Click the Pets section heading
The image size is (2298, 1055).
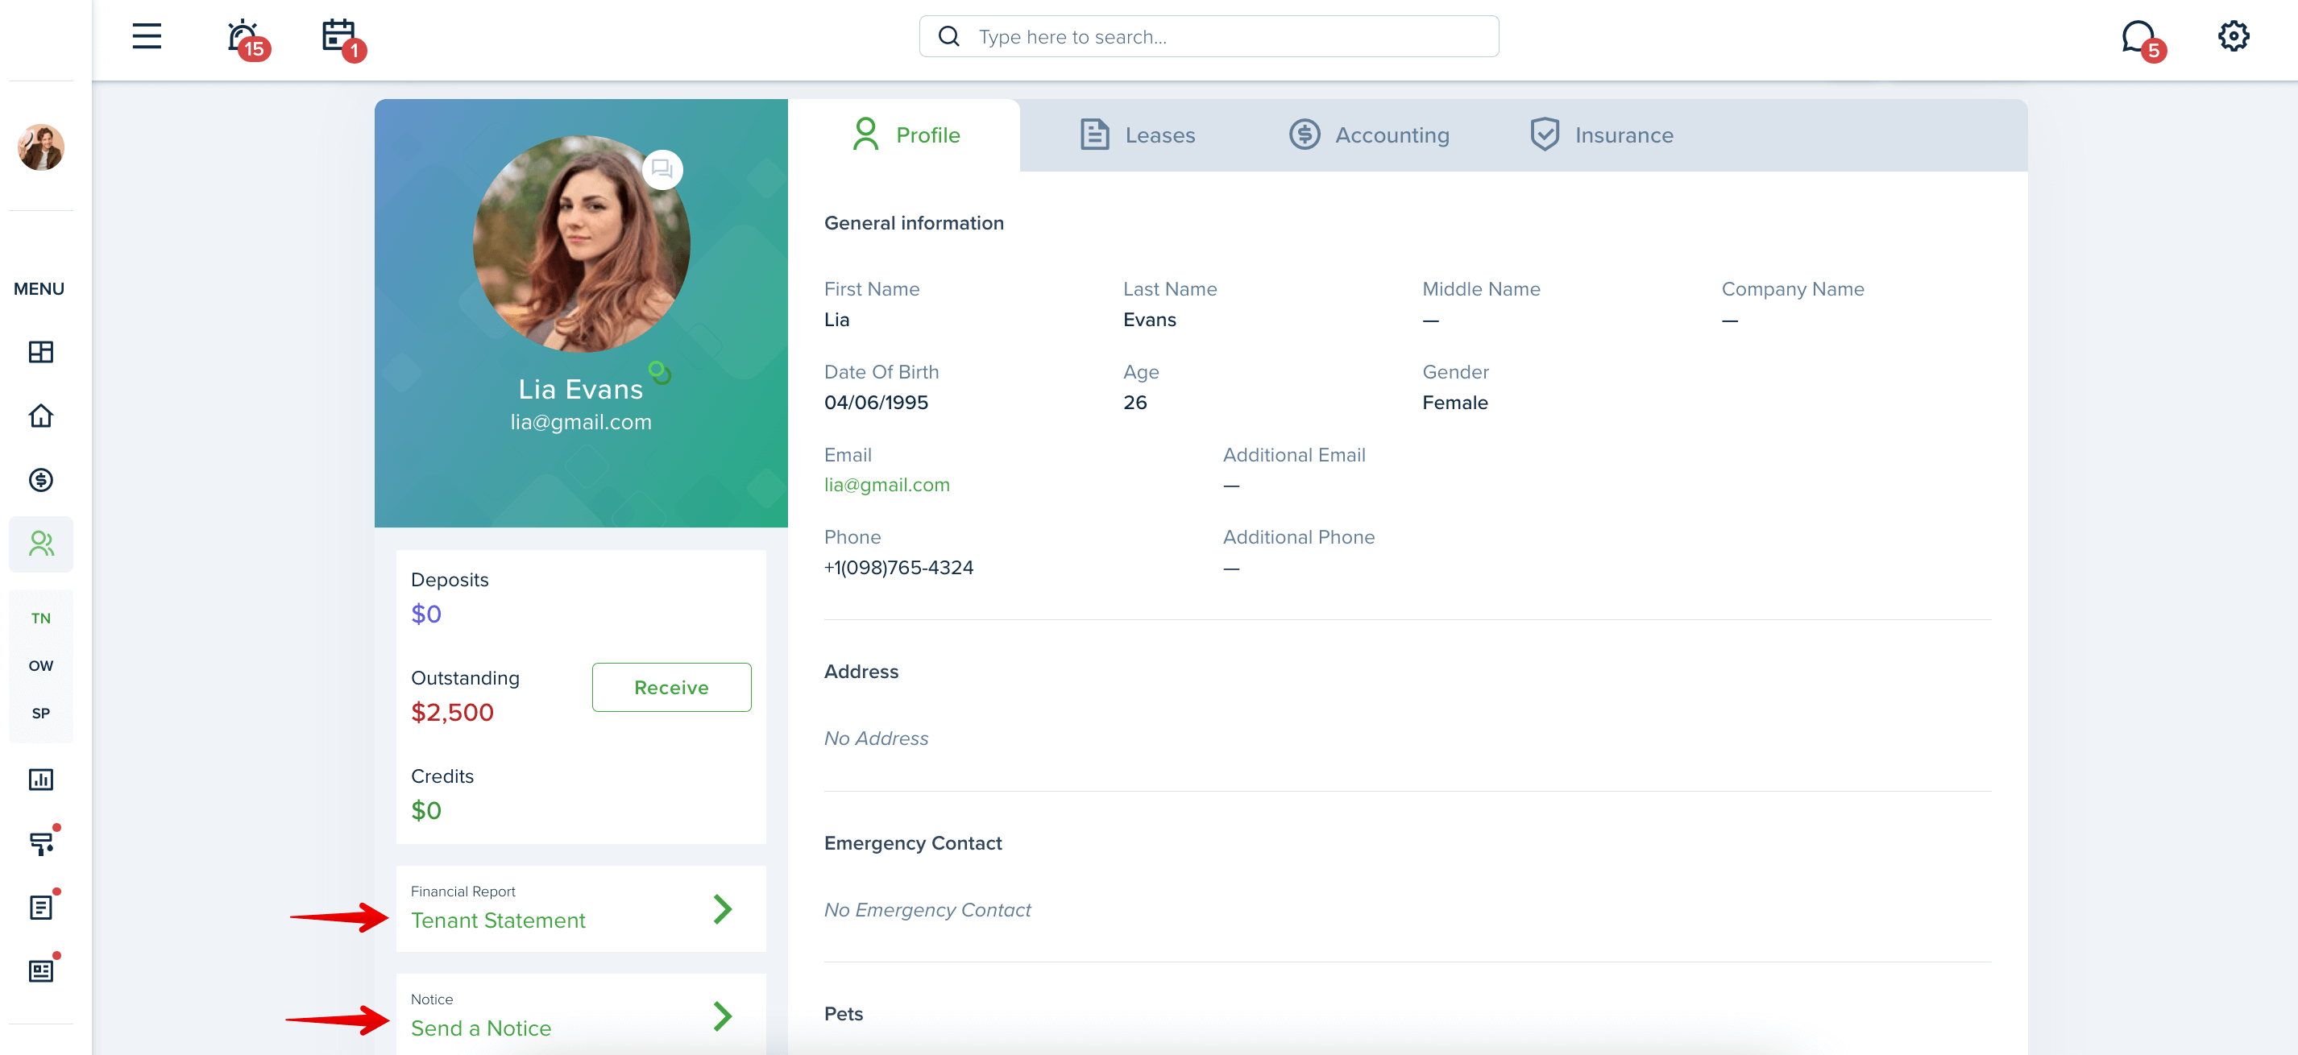point(843,1014)
